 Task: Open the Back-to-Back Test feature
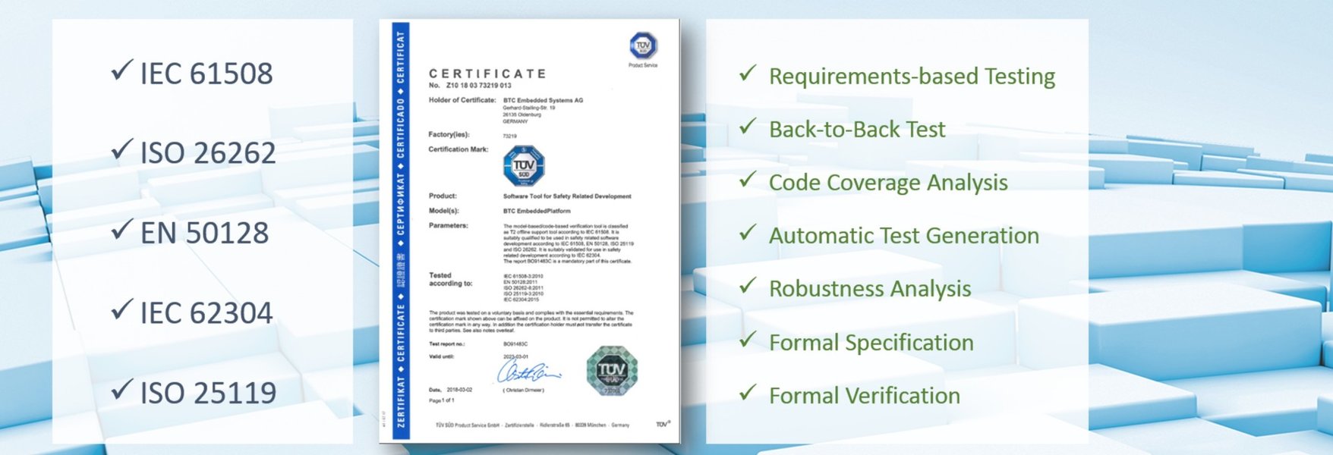pos(857,130)
